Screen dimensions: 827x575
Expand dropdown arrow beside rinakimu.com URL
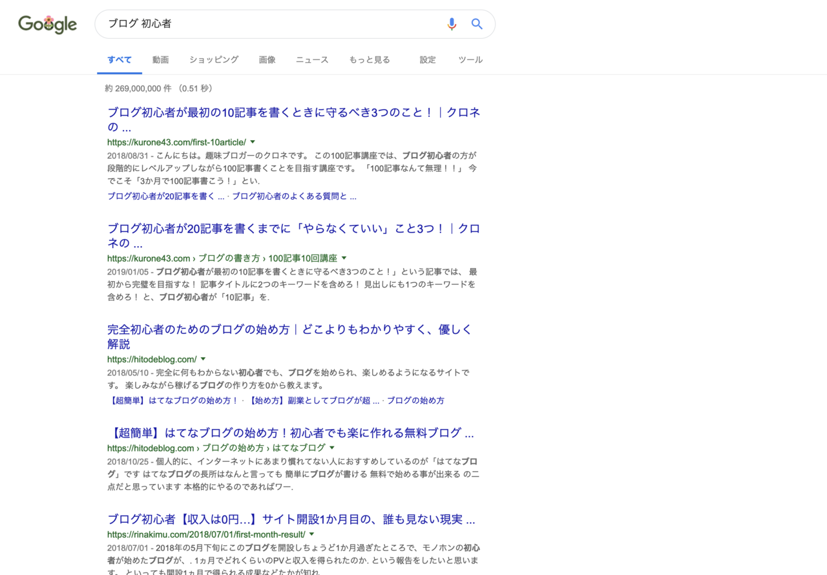click(x=311, y=534)
